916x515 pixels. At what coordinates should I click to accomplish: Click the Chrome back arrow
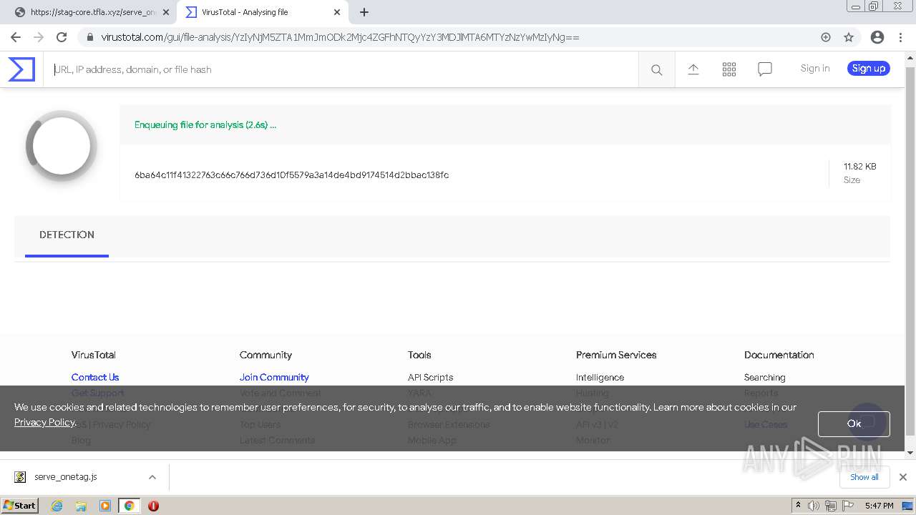(16, 37)
